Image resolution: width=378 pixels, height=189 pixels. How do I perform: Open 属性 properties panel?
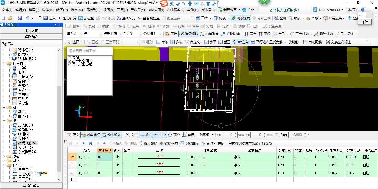pyautogui.click(x=171, y=34)
